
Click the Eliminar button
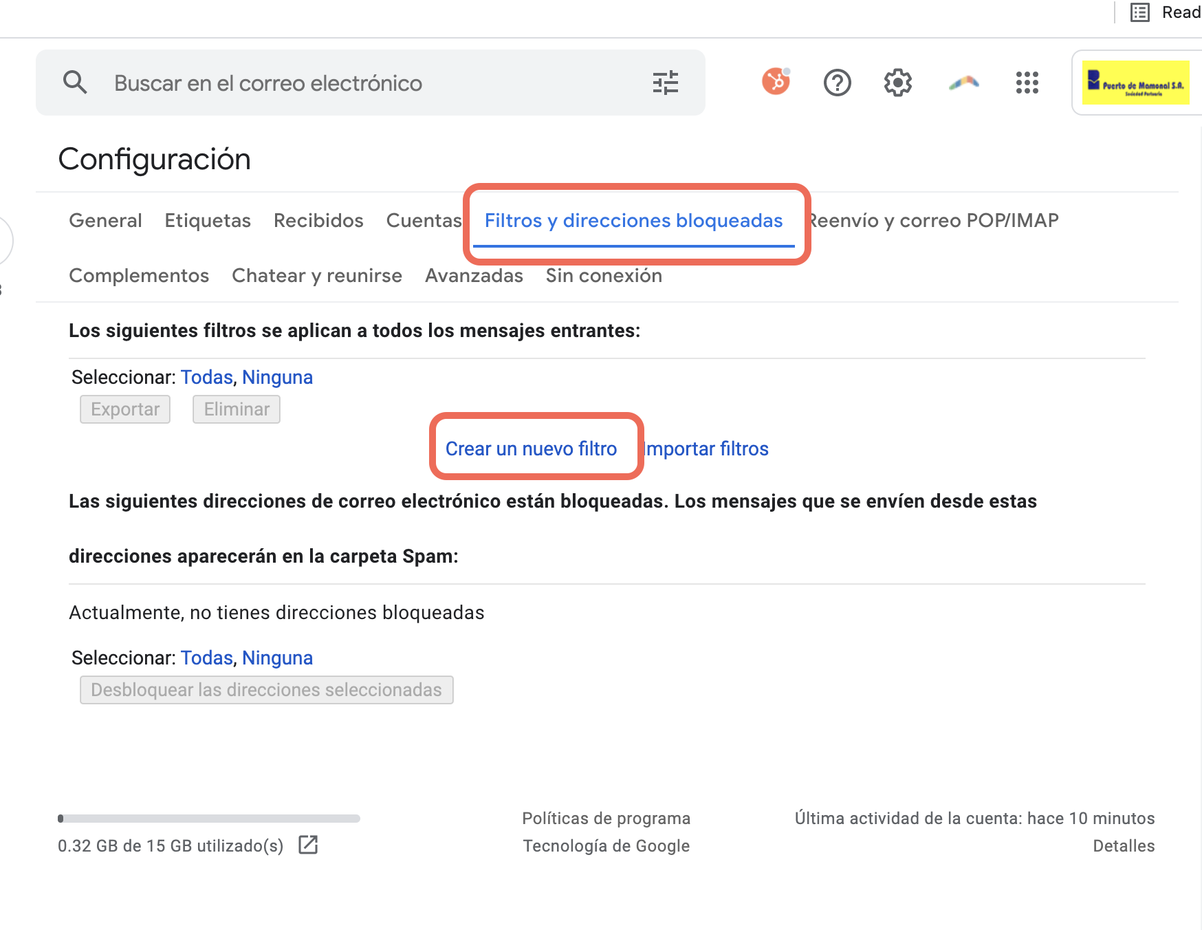[x=237, y=409]
